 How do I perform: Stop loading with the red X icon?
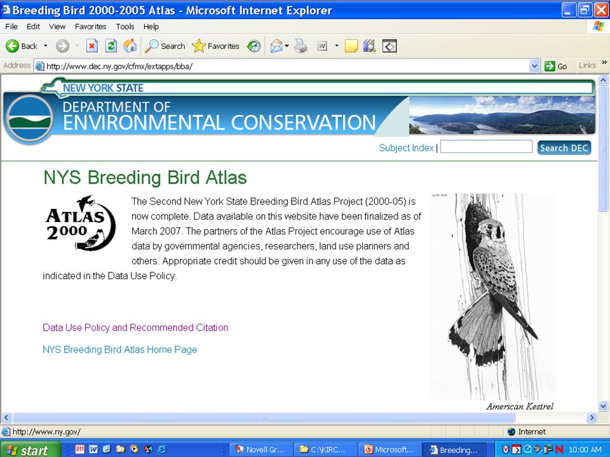[x=91, y=46]
